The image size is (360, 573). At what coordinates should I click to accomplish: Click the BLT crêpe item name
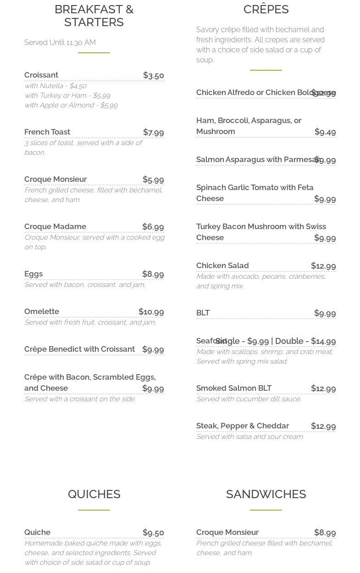[x=203, y=313]
